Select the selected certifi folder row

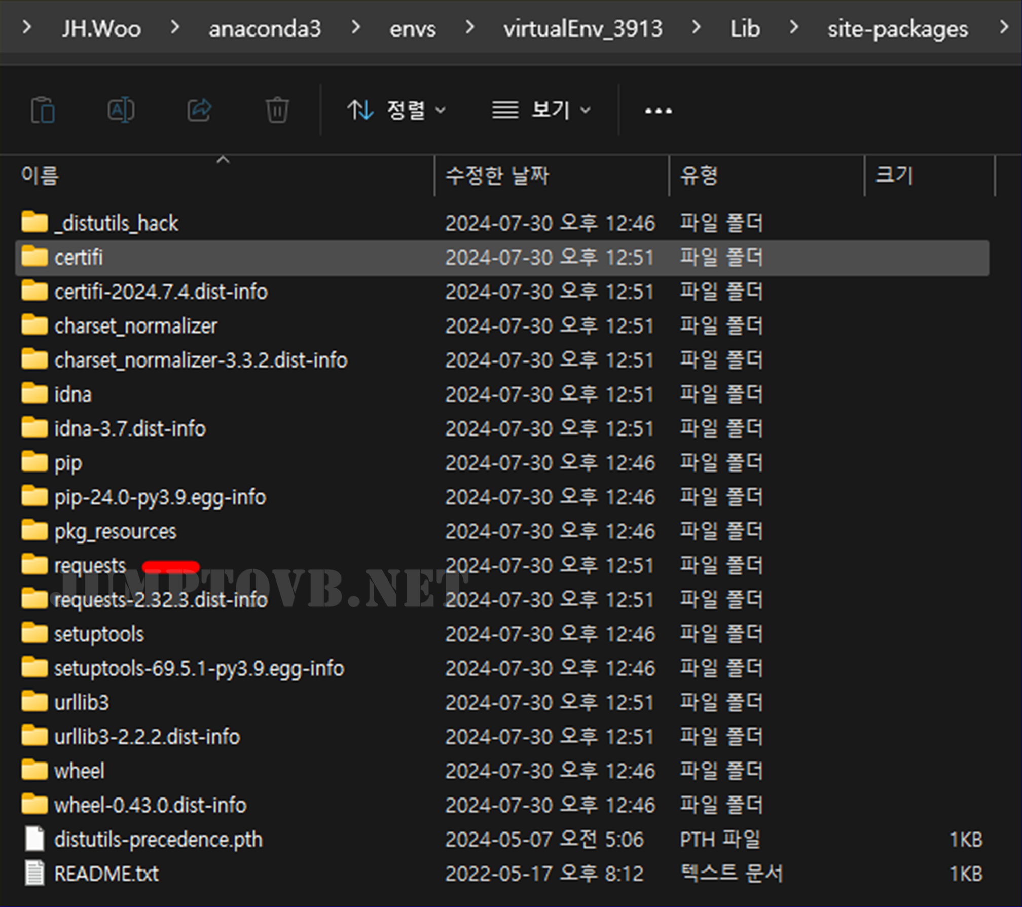pyautogui.click(x=79, y=258)
